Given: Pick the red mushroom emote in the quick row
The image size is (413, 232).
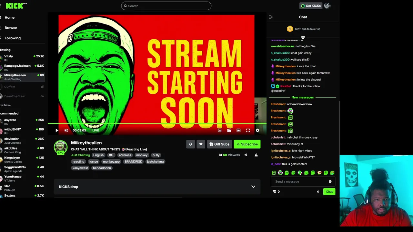Looking at the screenshot, I should (319, 173).
